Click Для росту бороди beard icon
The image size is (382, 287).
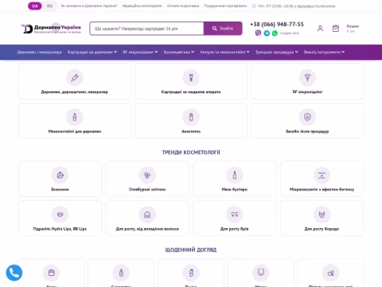[322, 214]
